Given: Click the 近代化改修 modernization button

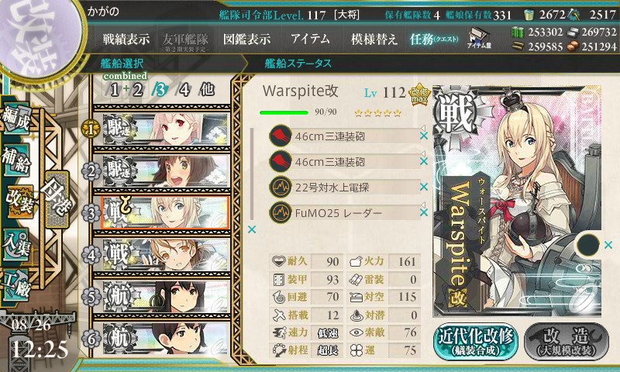Looking at the screenshot, I should pos(475,342).
